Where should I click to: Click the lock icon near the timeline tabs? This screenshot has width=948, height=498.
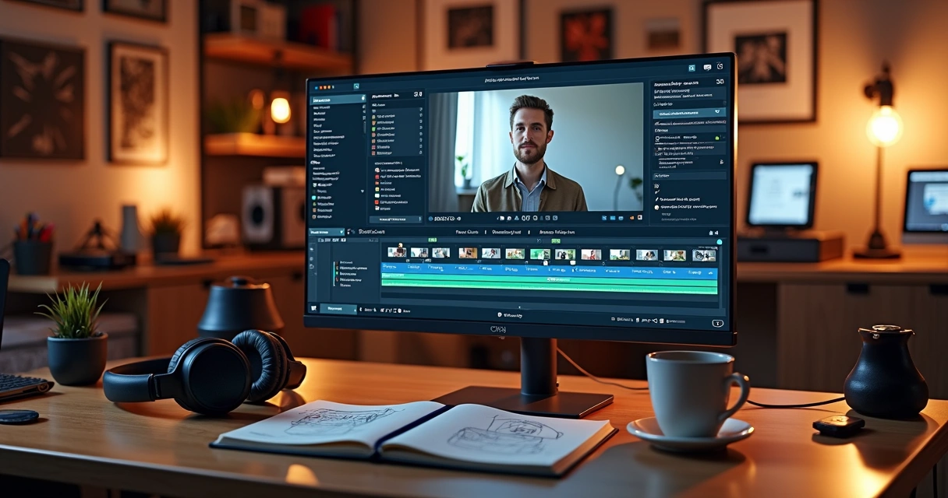[709, 232]
